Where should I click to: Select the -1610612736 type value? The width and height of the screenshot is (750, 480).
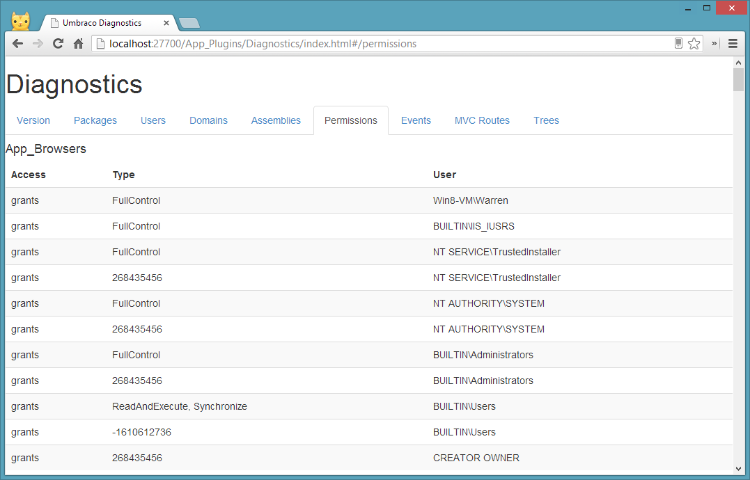pyautogui.click(x=141, y=432)
